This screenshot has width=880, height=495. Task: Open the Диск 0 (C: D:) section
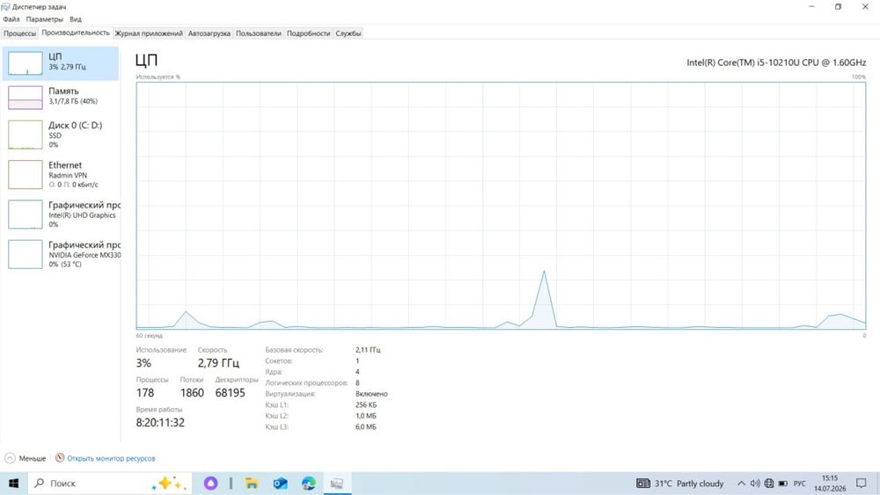(61, 135)
